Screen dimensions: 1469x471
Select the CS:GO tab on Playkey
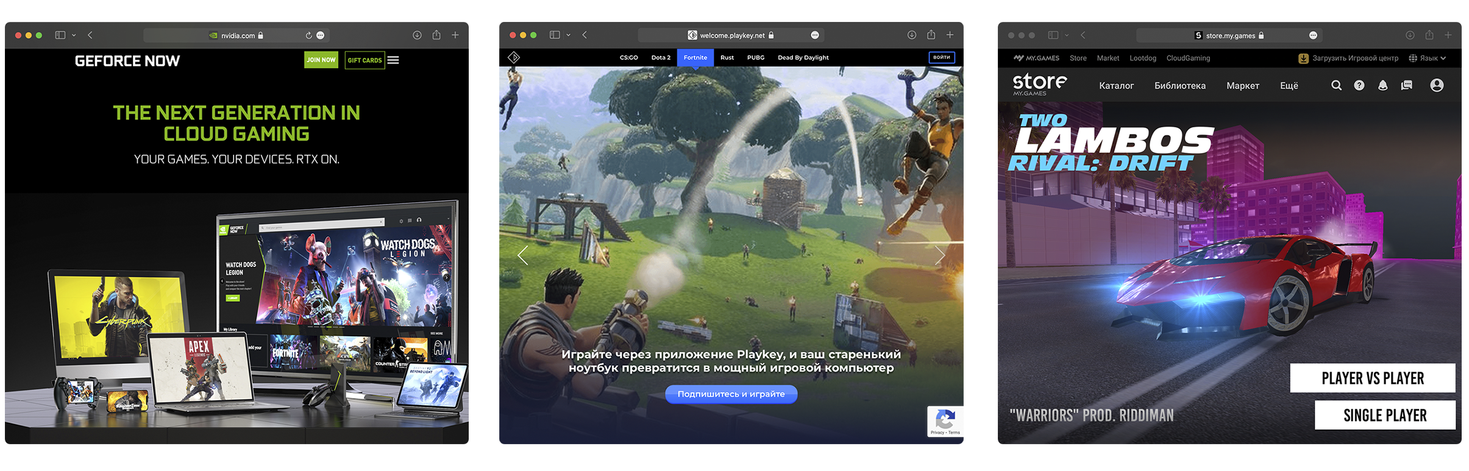pos(628,58)
